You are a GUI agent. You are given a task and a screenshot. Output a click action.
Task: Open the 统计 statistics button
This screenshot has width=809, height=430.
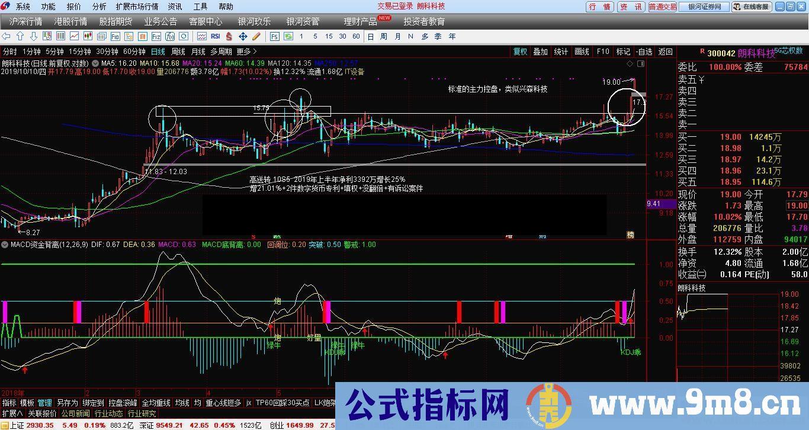pos(561,52)
